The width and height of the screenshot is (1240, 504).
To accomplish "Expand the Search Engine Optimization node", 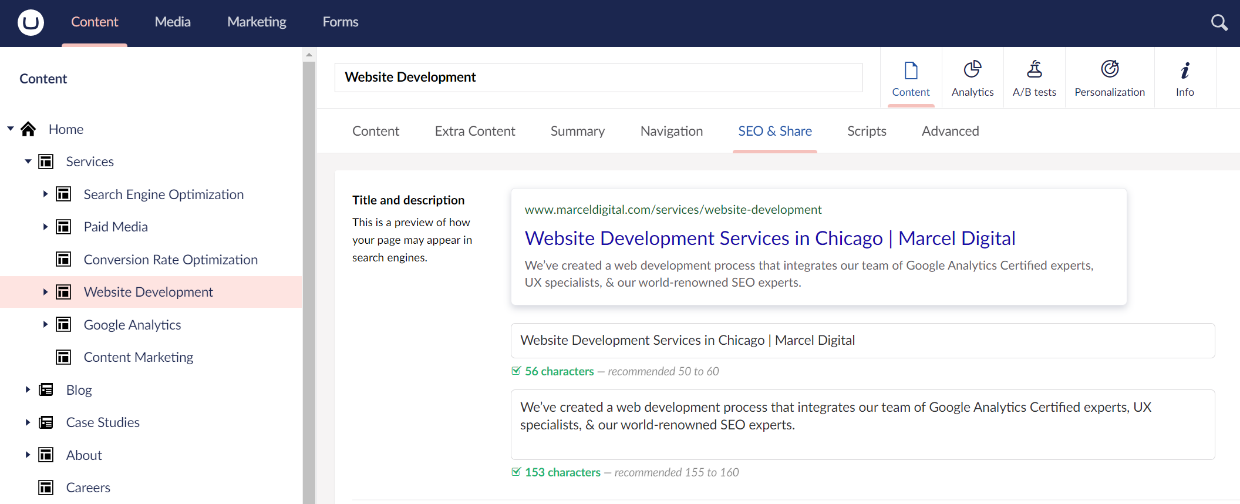I will tap(45, 194).
